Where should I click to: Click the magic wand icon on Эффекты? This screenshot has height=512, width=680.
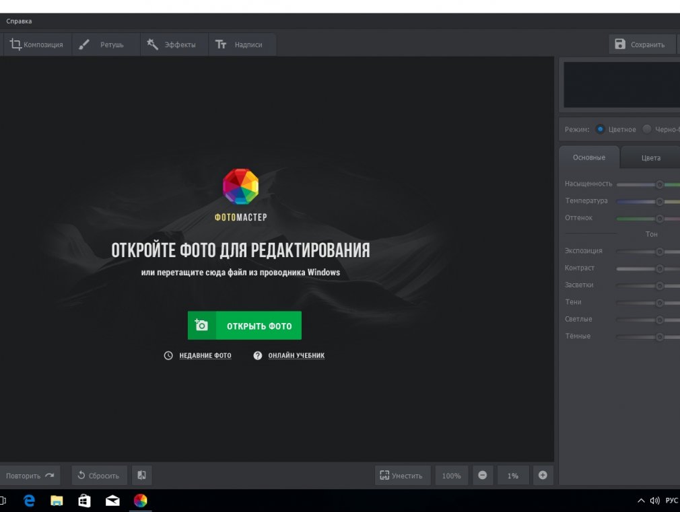point(152,44)
